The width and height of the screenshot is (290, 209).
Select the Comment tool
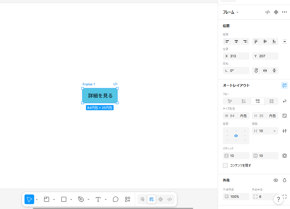tap(116, 199)
